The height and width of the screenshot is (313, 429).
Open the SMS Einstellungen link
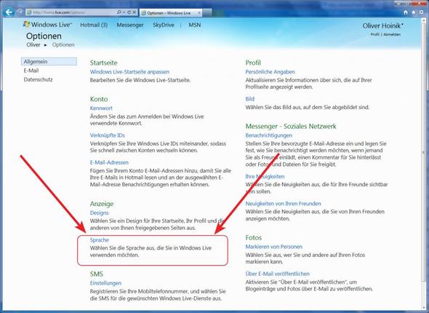tap(105, 283)
